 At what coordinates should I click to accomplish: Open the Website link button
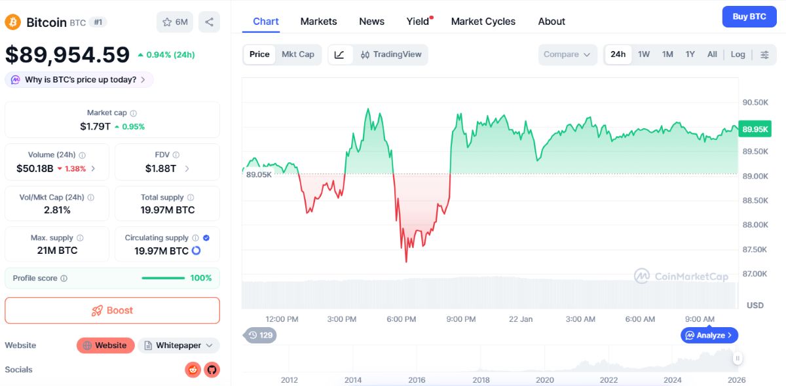click(105, 345)
